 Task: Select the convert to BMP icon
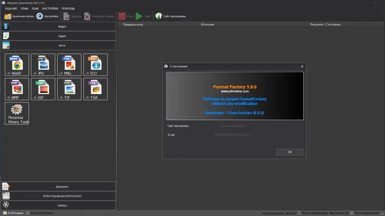point(17,89)
